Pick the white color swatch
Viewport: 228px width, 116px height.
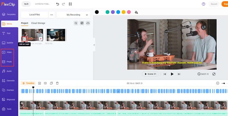[102, 12]
